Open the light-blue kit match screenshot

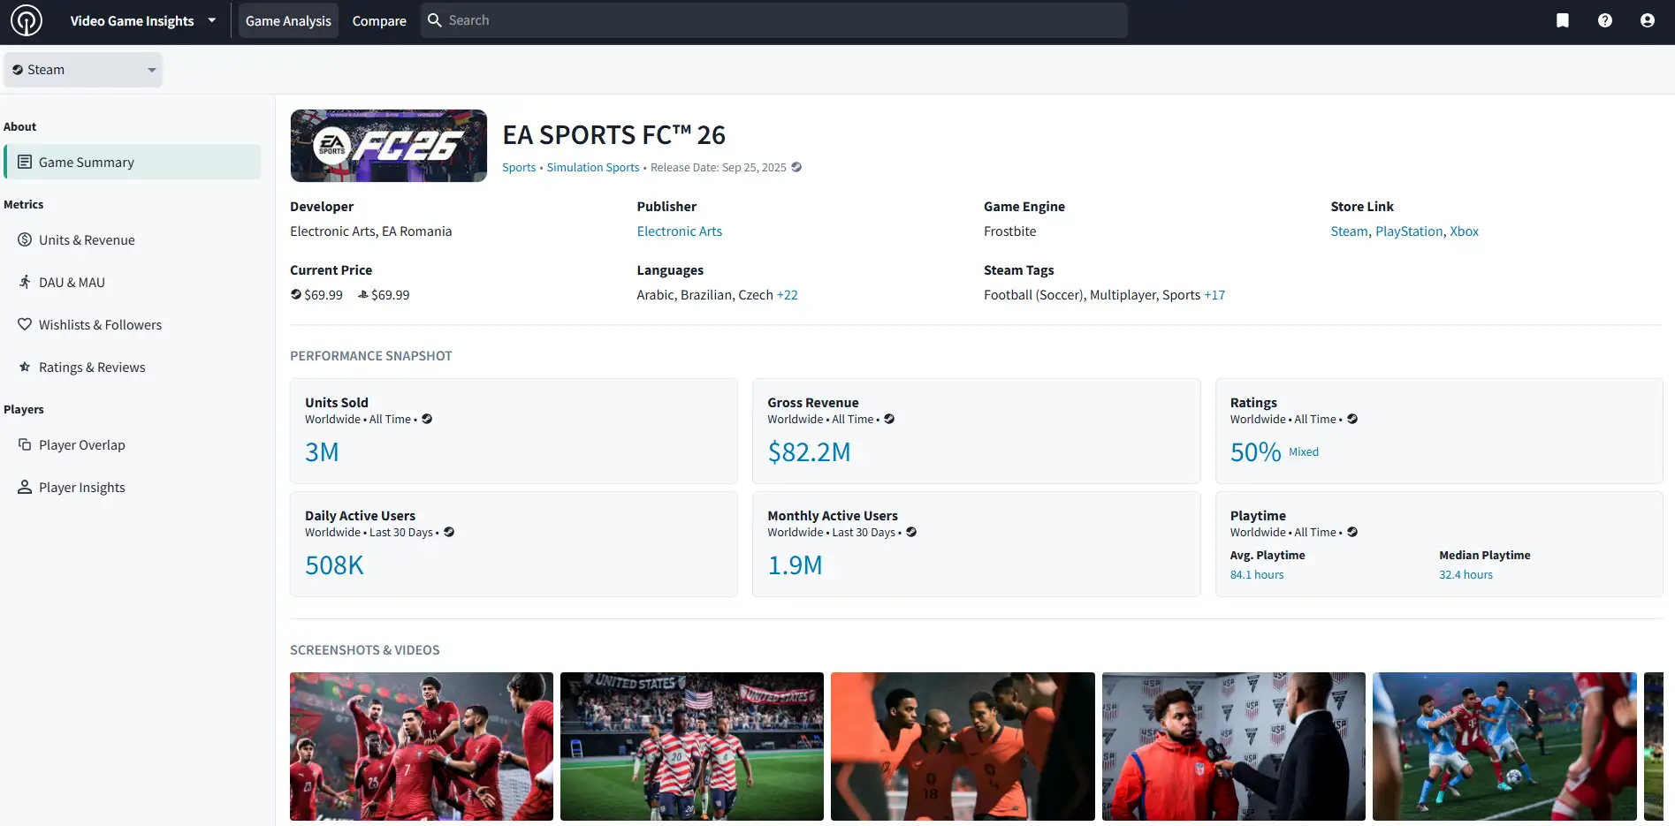[1504, 746]
